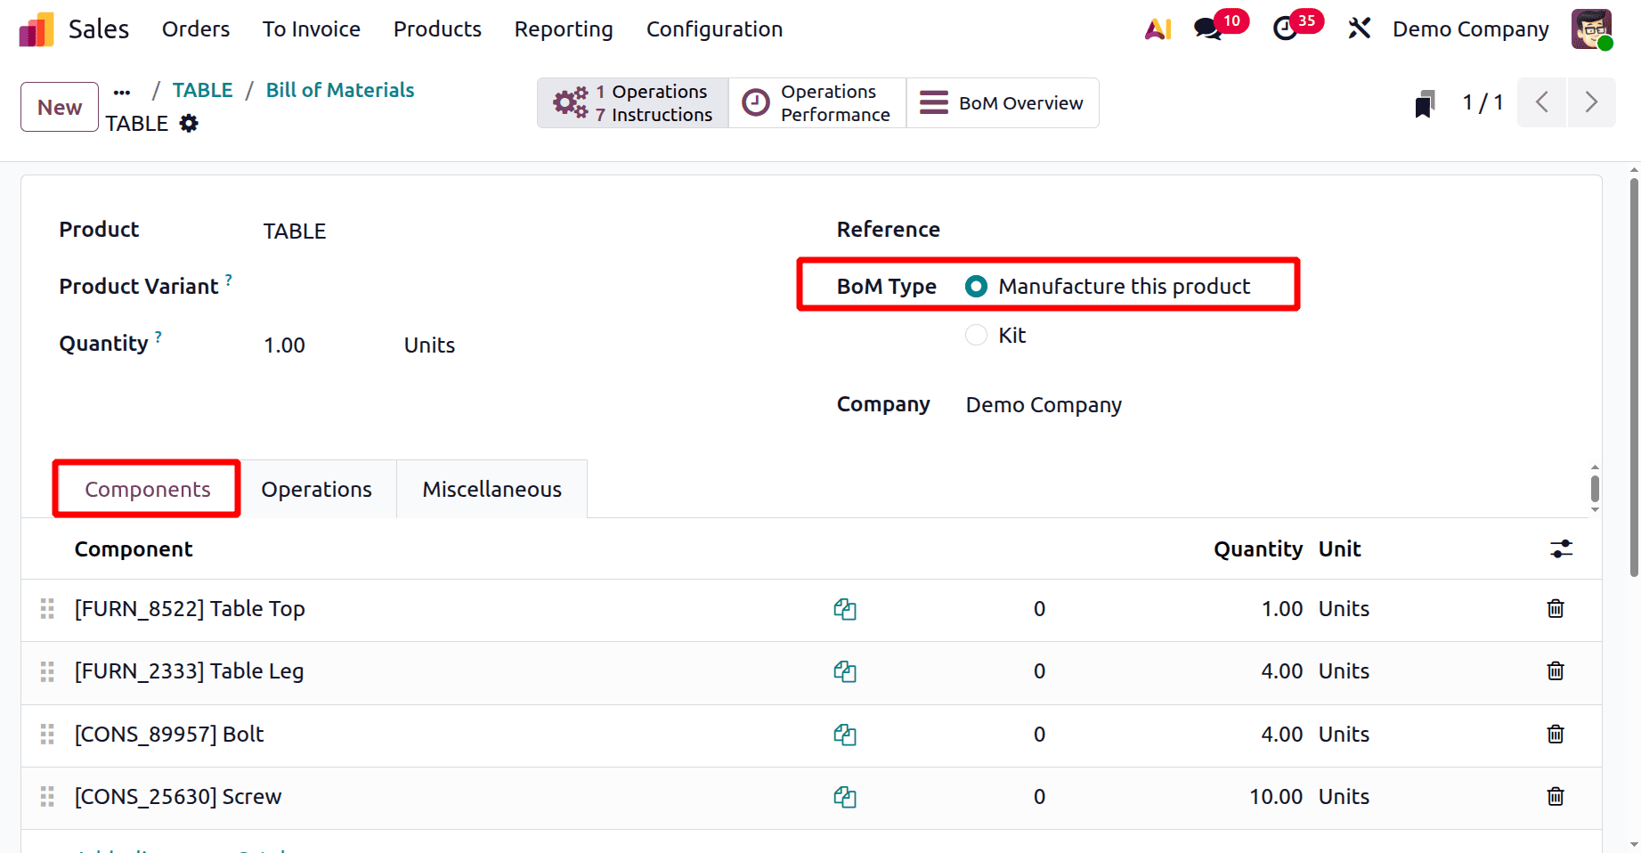Viewport: 1641px width, 853px height.
Task: Select the Manufacture this product radio
Action: click(976, 286)
